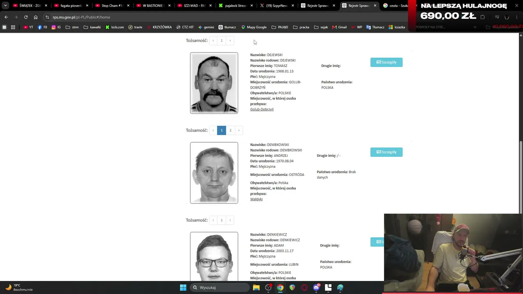This screenshot has height=294, width=523.
Task: Click the DENKIEWICZ record photo
Action: tap(214, 256)
